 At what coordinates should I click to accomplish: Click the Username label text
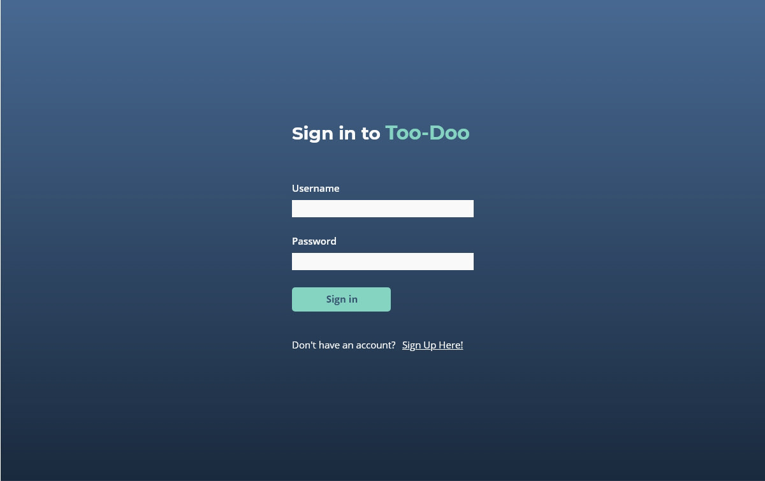[x=316, y=188]
